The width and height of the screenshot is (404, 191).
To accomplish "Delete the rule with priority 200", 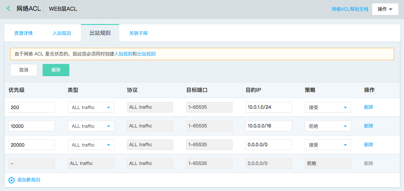I will click(x=368, y=107).
